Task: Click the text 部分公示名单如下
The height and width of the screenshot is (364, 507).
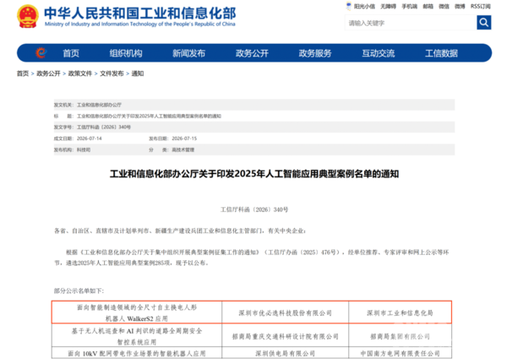Action: pos(79,291)
